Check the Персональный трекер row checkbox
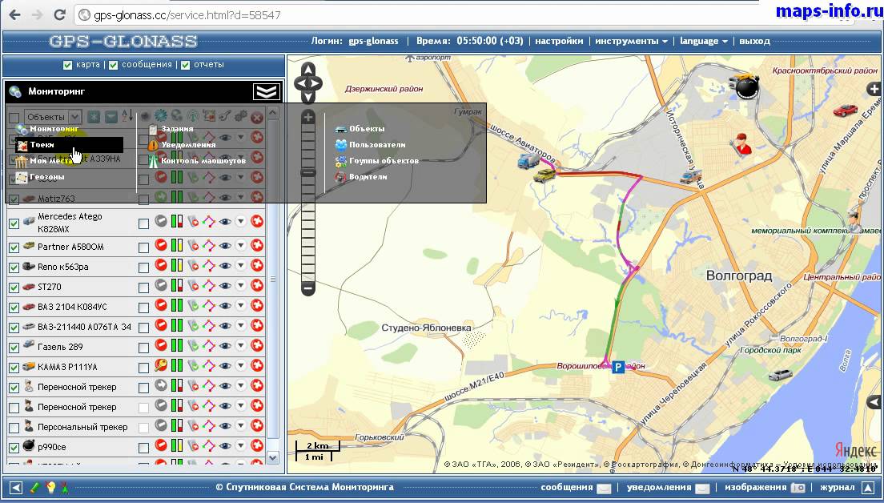Viewport: 884px width, 503px height. coord(14,428)
